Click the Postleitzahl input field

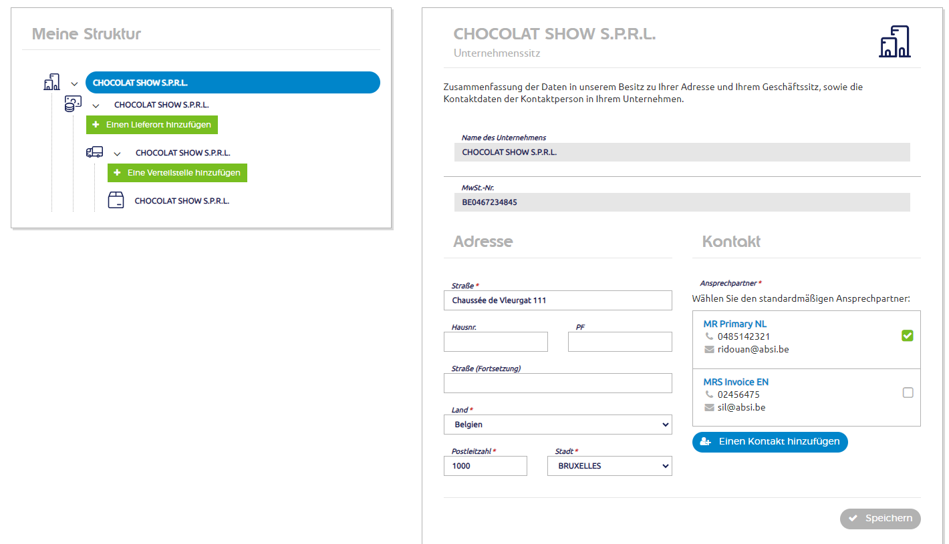pos(485,466)
